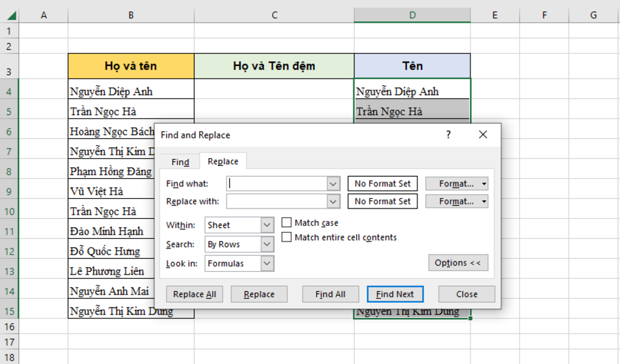Image resolution: width=620 pixels, height=364 pixels.
Task: Click Find what No Format Set preview
Action: (x=383, y=184)
